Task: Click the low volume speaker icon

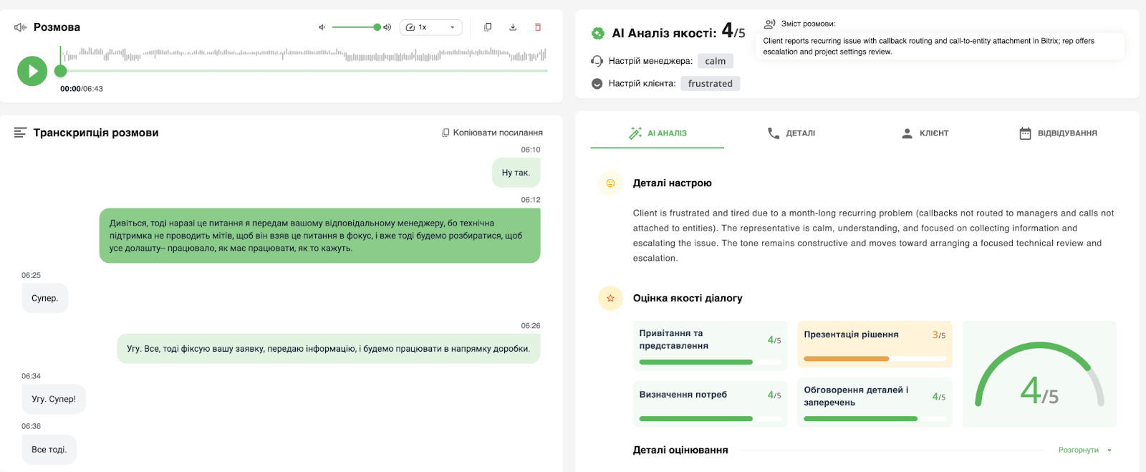Action: click(322, 27)
